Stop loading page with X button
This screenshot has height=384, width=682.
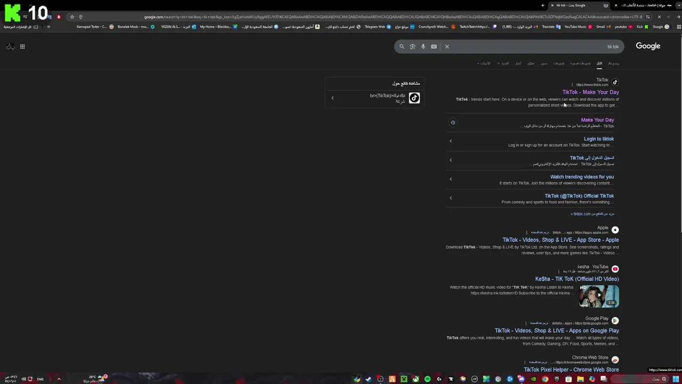coord(659,17)
